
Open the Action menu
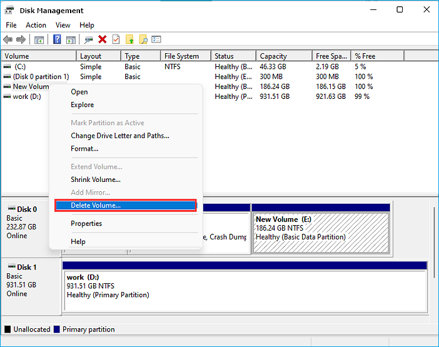click(36, 25)
